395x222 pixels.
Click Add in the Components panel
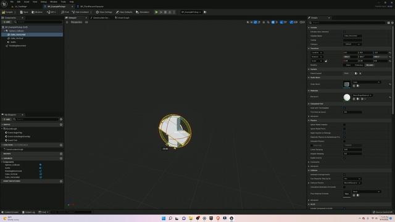(7, 22)
